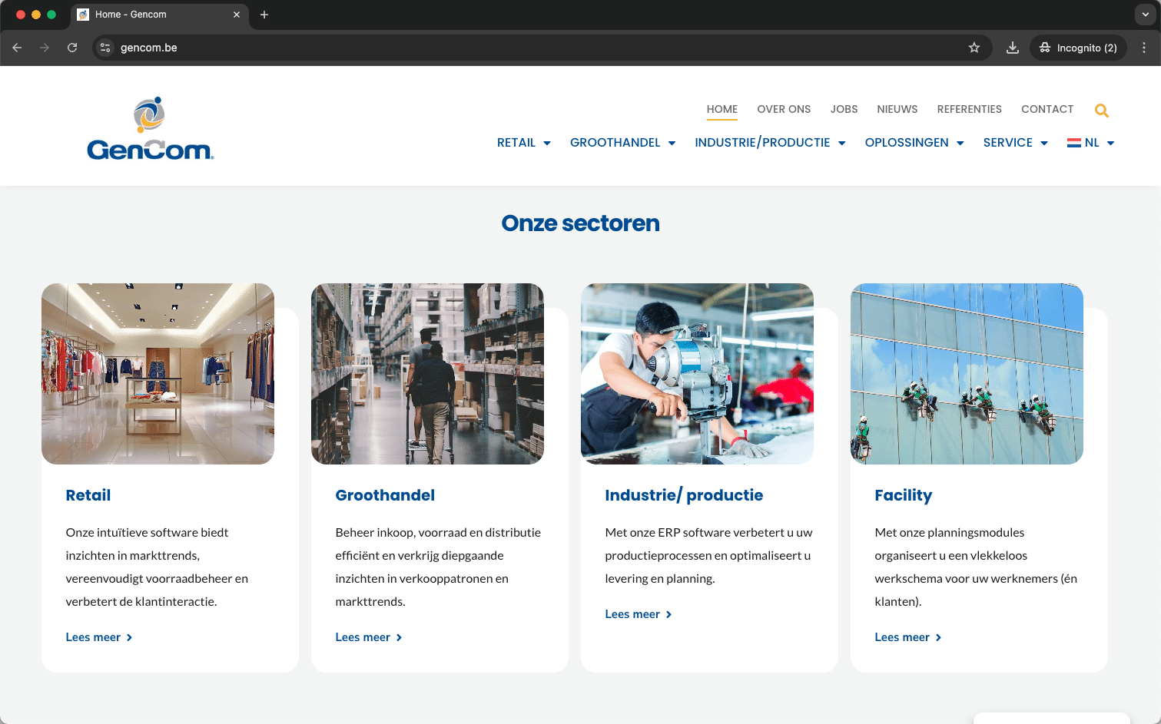
Task: Click the browser reload icon
Action: [72, 47]
